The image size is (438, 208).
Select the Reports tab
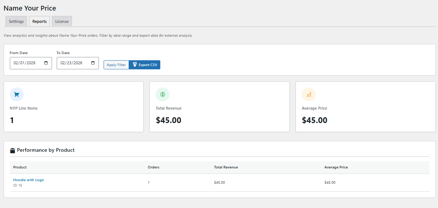(x=39, y=21)
